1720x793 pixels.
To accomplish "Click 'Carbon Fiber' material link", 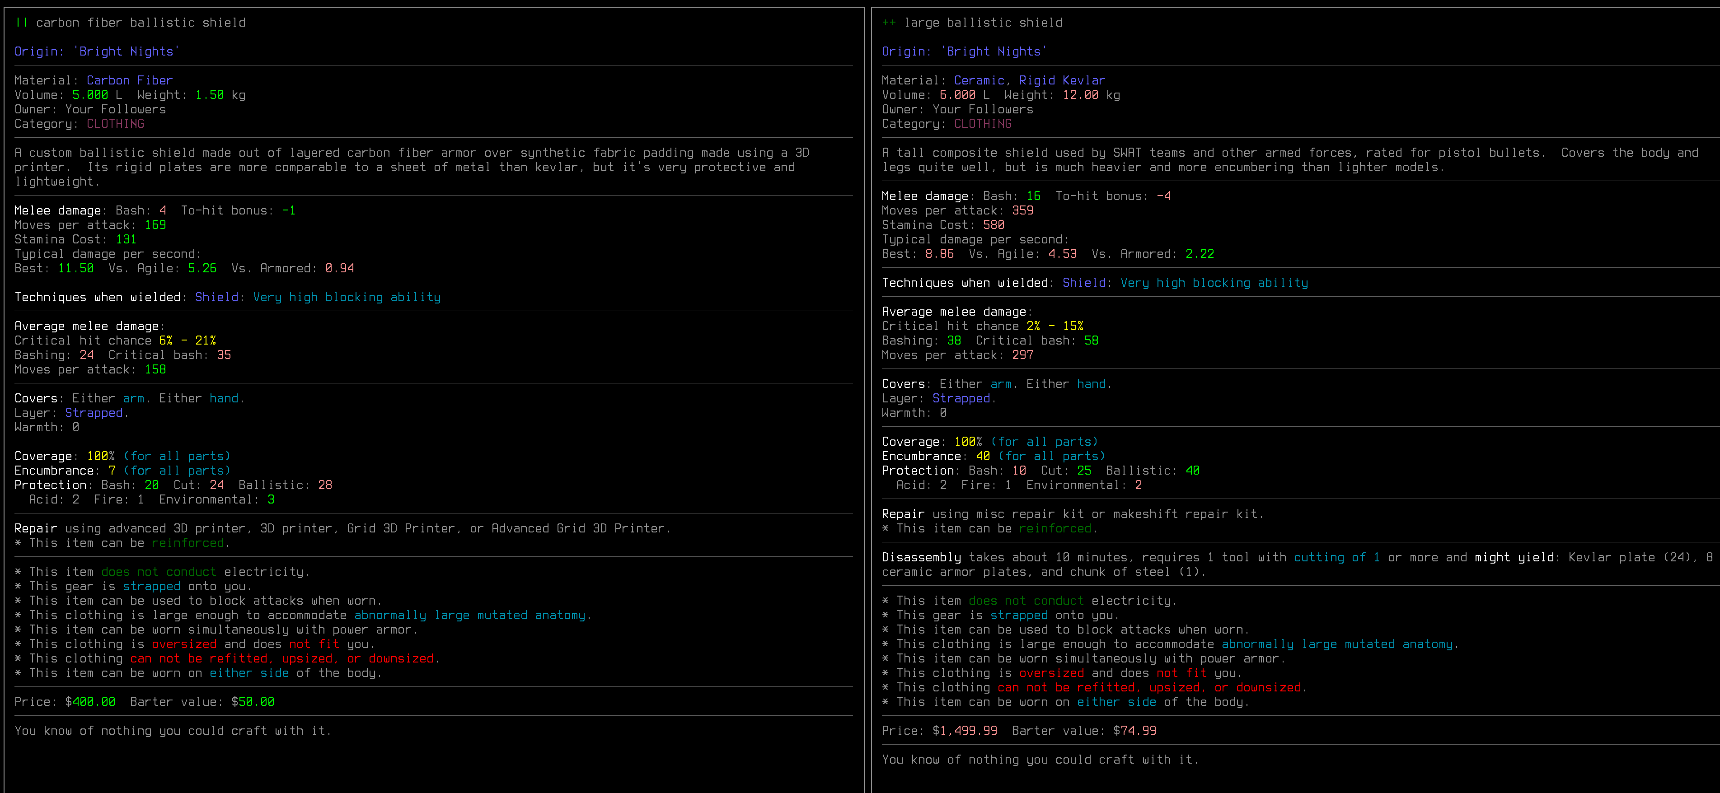I will 130,80.
